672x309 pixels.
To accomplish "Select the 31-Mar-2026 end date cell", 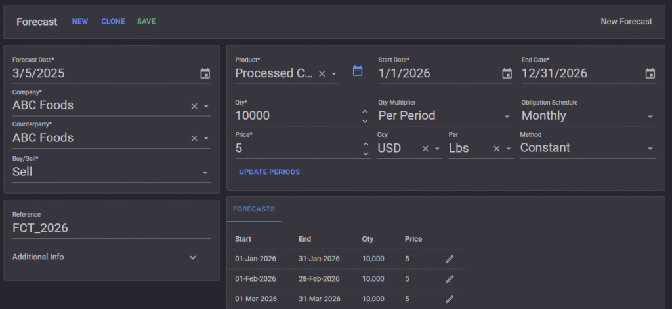I will [320, 299].
